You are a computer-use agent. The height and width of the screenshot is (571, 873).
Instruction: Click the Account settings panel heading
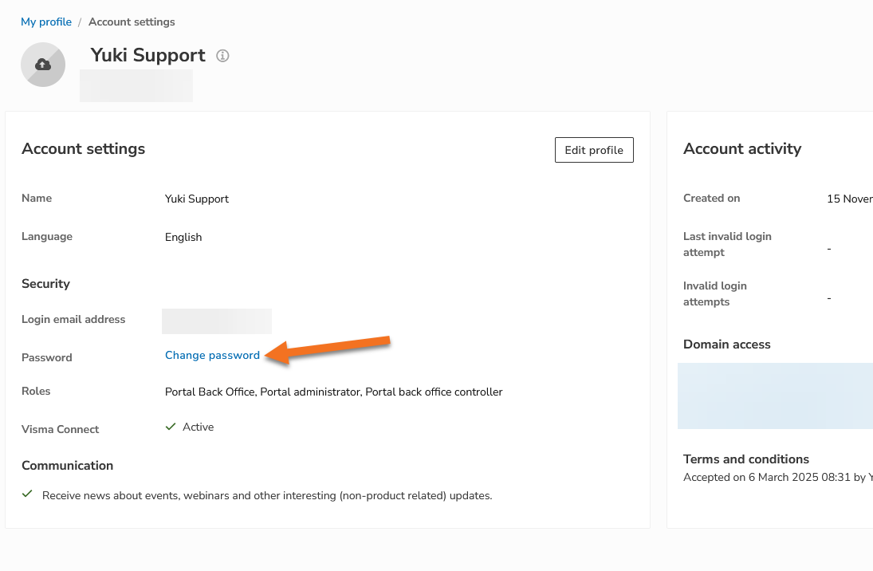click(x=84, y=149)
